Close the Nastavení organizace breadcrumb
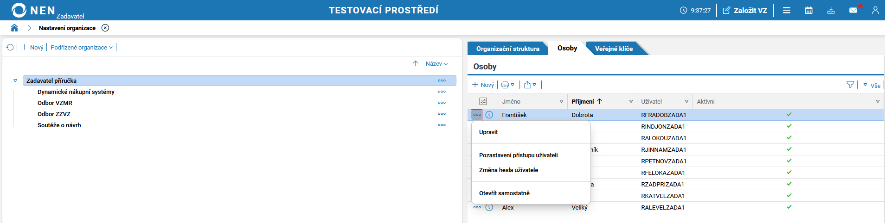The height and width of the screenshot is (223, 885). tap(105, 28)
